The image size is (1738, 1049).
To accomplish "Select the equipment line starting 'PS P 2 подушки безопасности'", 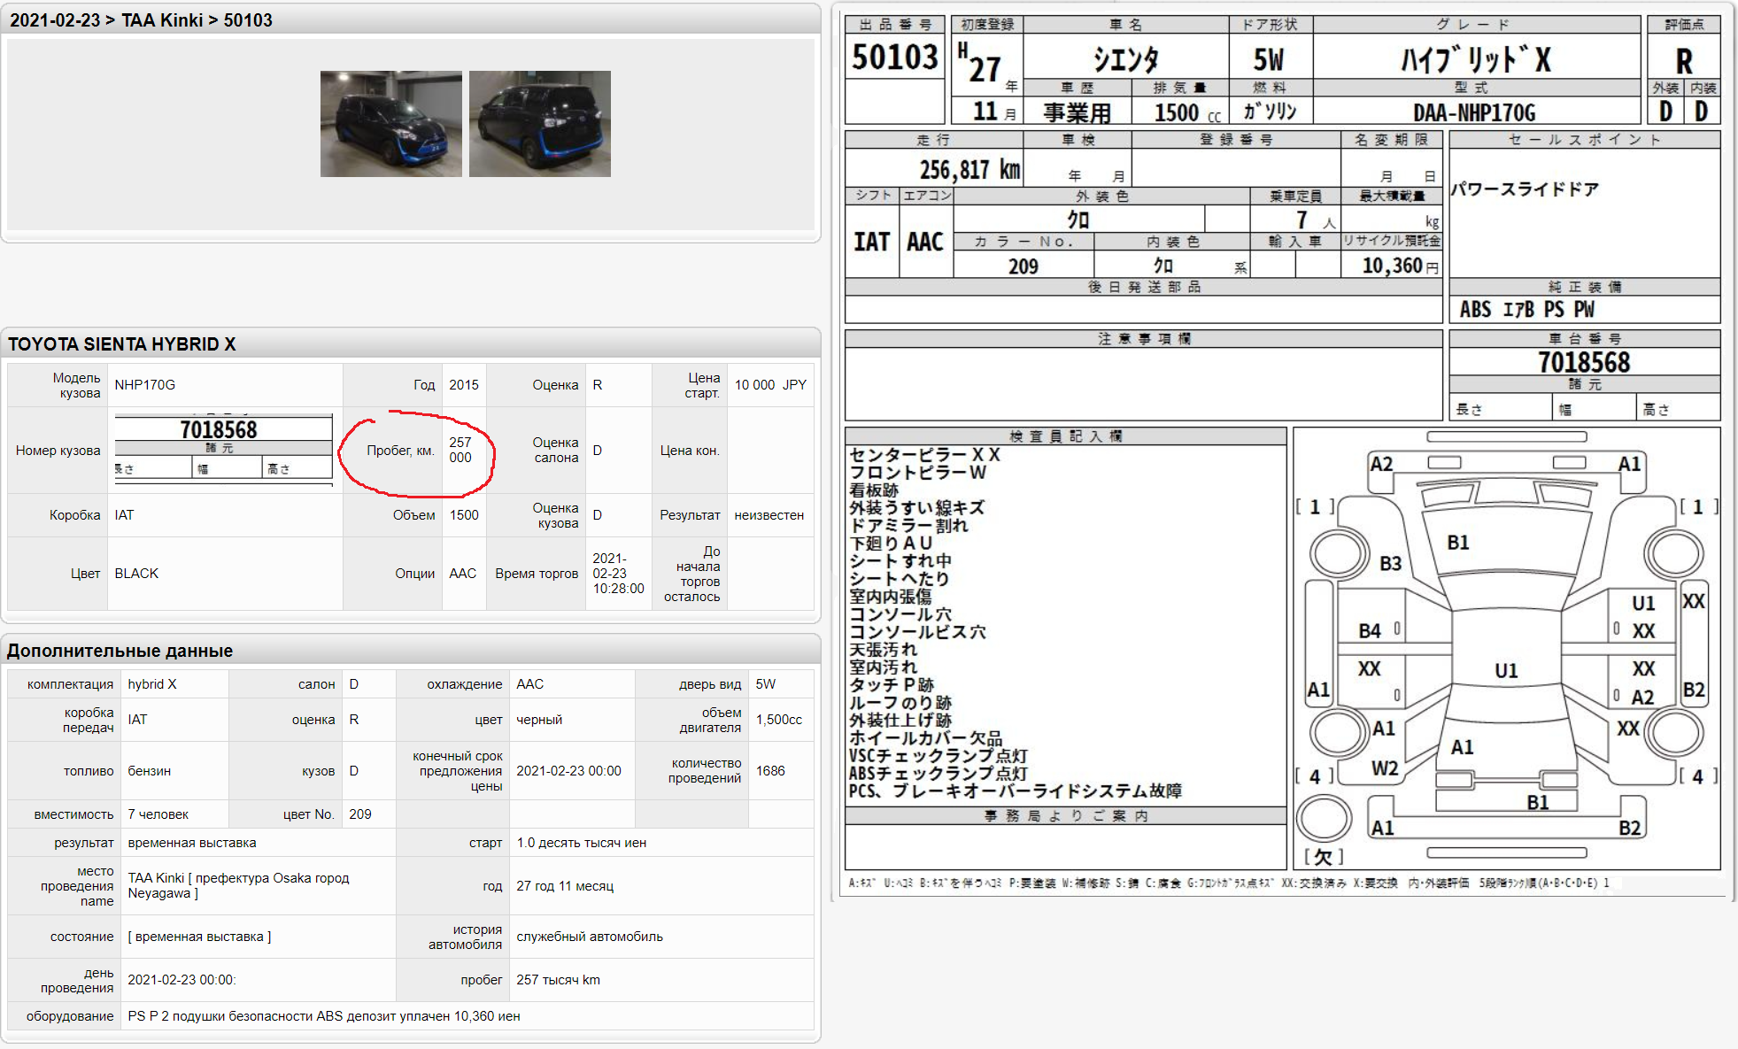I will click(x=324, y=1016).
